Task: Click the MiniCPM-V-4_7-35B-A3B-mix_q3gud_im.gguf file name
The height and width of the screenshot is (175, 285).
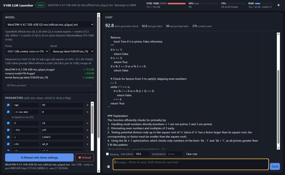Action: [x=30, y=70]
